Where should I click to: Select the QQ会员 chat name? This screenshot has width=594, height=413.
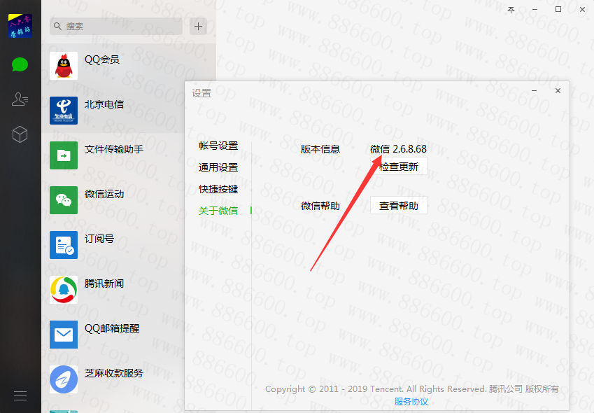pos(102,59)
